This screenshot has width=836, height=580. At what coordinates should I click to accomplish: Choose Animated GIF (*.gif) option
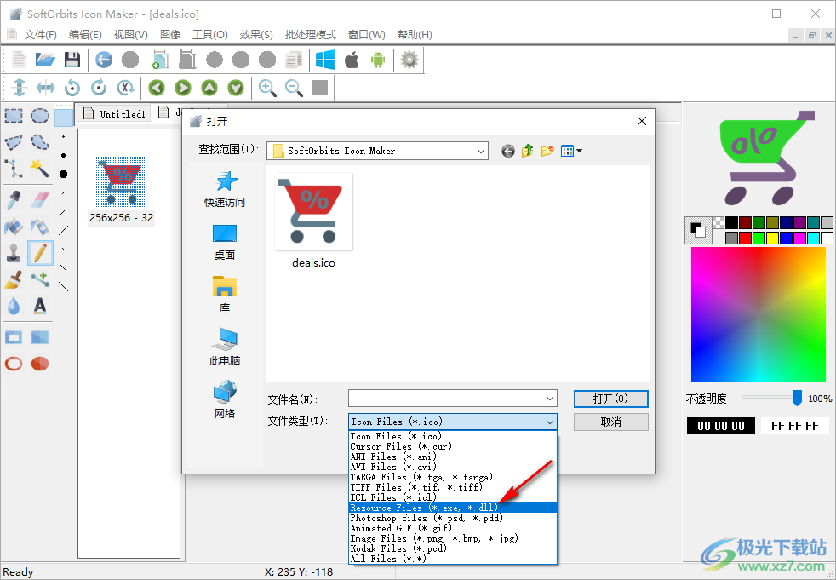tap(452, 528)
